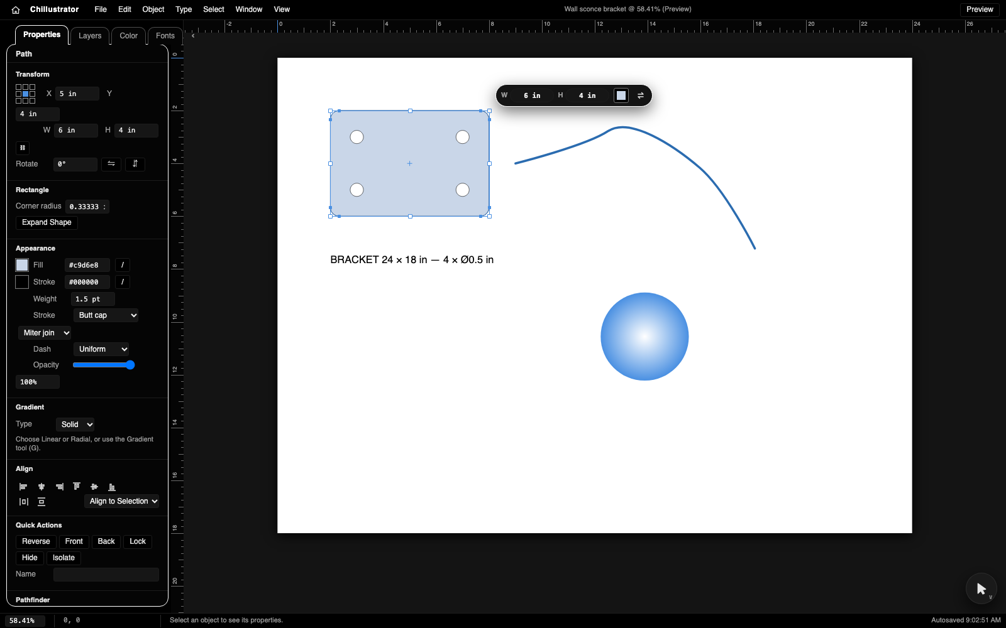Flip the selection vertically

coord(135,164)
